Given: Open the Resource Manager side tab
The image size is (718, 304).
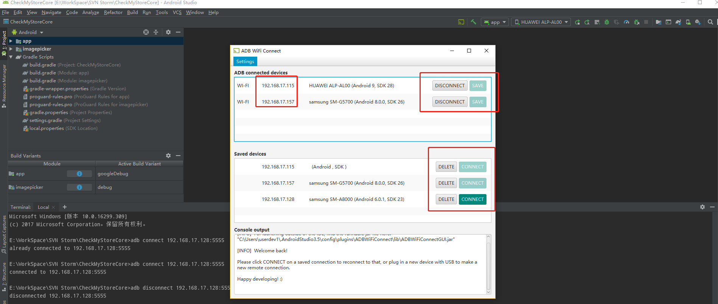Looking at the screenshot, I should click(4, 86).
